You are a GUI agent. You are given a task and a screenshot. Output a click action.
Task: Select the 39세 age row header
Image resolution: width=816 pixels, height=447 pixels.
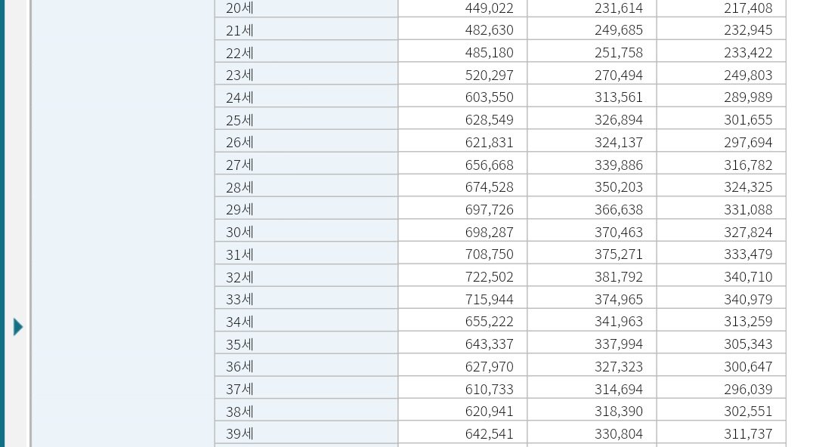[306, 433]
